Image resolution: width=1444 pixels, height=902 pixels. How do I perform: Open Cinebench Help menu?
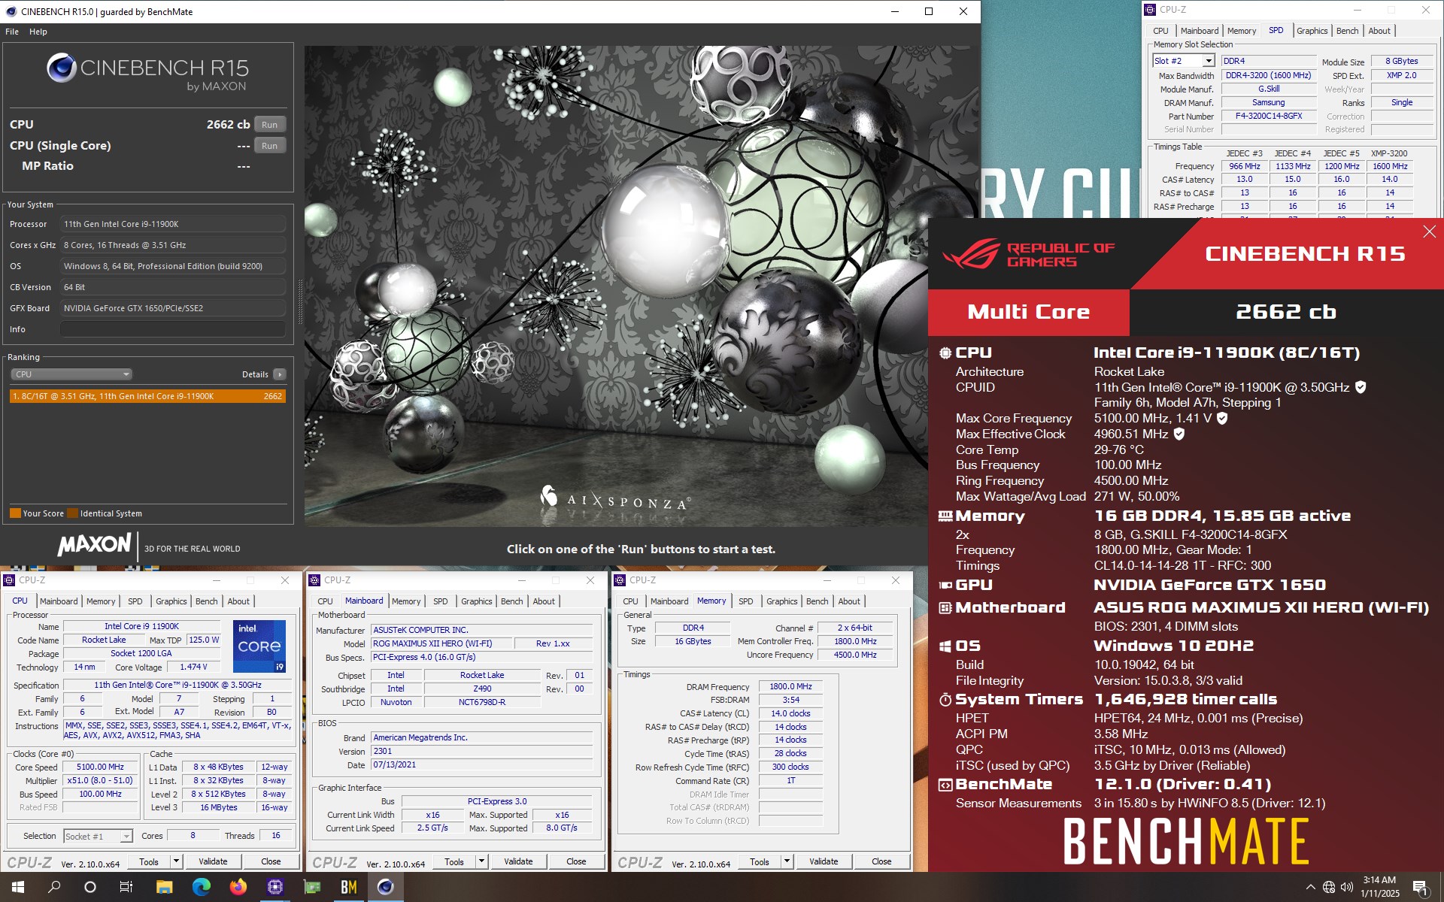pos(38,32)
